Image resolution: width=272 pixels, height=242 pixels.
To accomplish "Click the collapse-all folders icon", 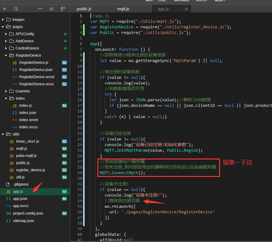I will pos(52,9).
